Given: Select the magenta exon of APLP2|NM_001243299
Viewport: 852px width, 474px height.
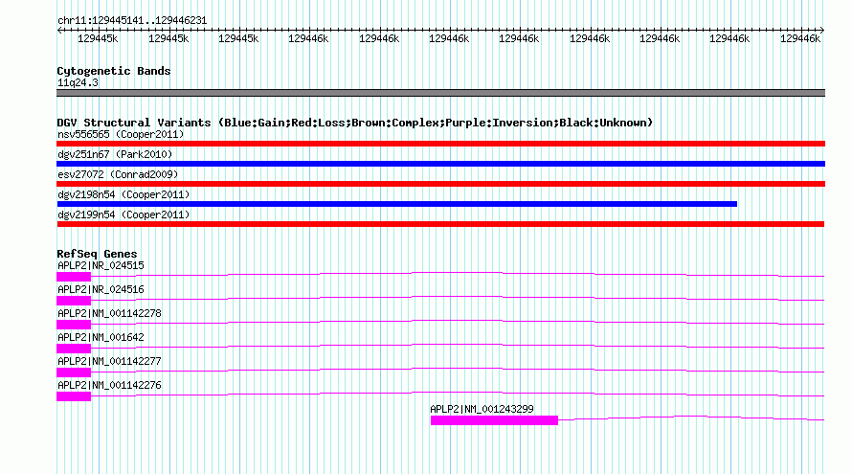Looking at the screenshot, I should coord(495,420).
